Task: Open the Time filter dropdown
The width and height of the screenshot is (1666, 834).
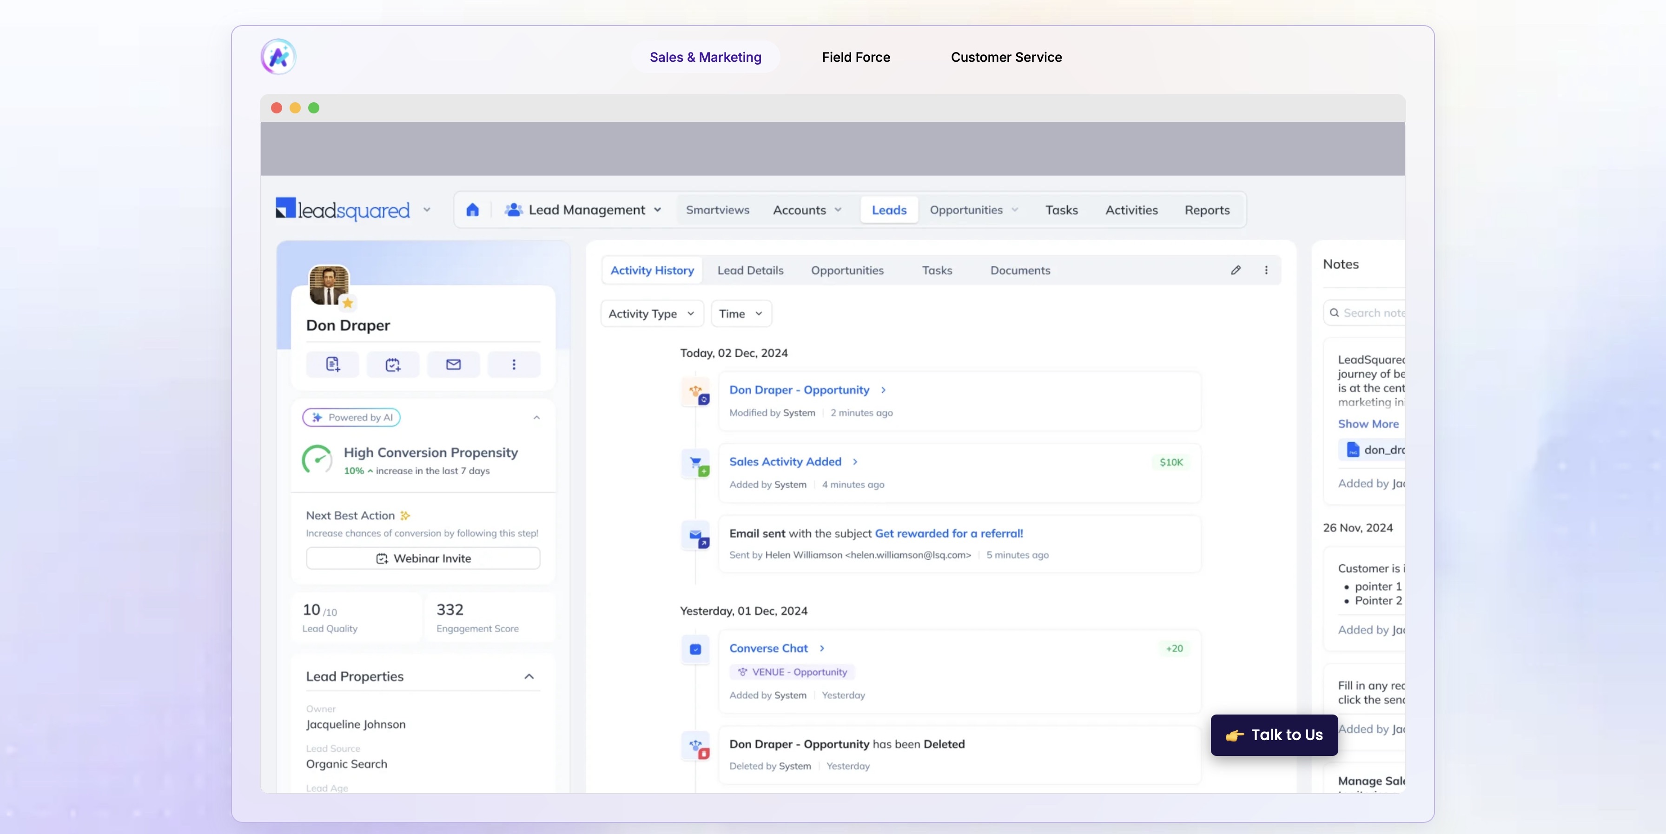Action: point(740,314)
